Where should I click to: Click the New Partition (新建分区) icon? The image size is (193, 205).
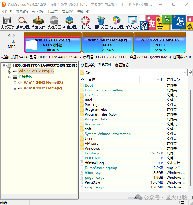(x=70, y=23)
